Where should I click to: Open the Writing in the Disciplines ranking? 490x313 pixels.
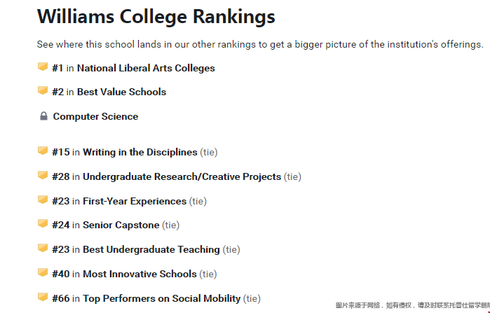pyautogui.click(x=140, y=152)
